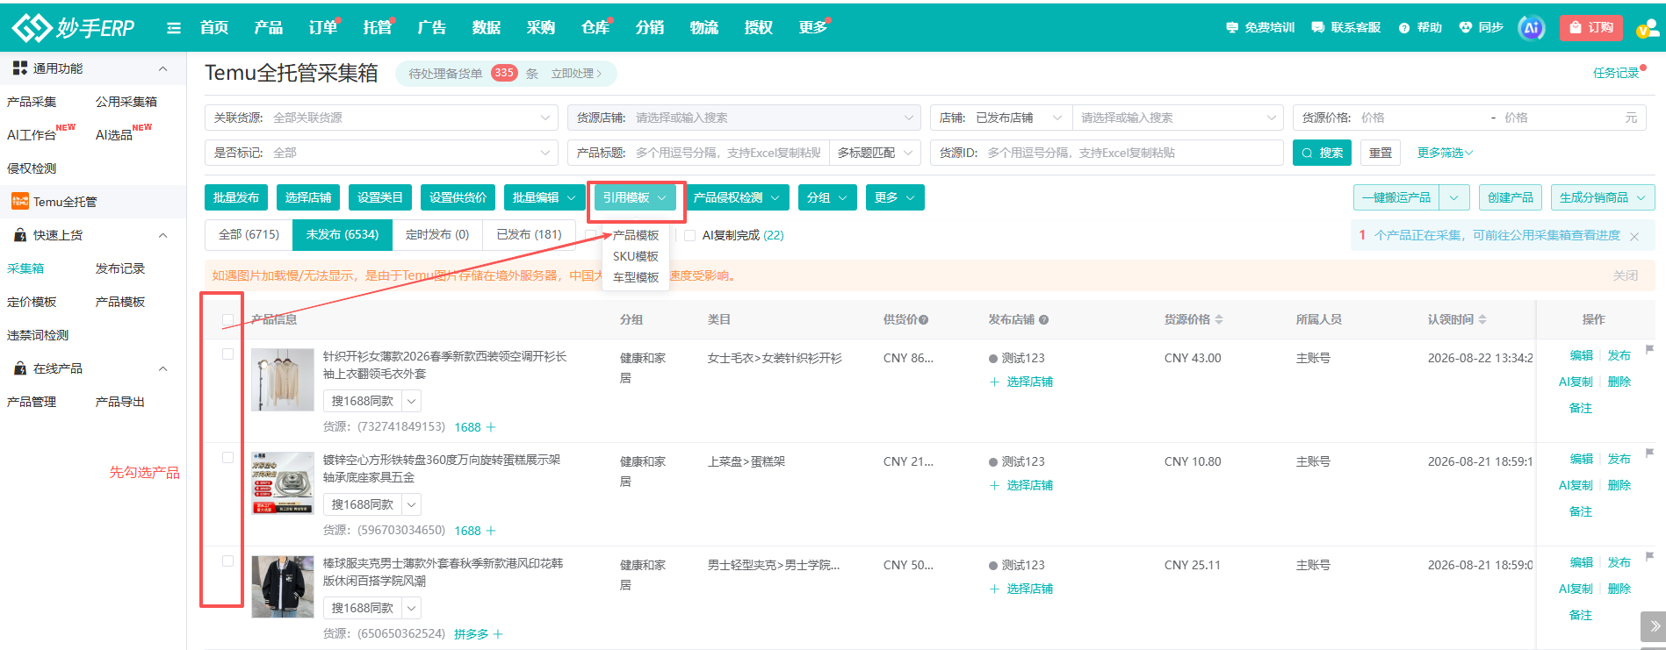Image resolution: width=1666 pixels, height=650 pixels.
Task: Choose 车型模板 from the 引用模板 menu
Action: pyautogui.click(x=636, y=277)
